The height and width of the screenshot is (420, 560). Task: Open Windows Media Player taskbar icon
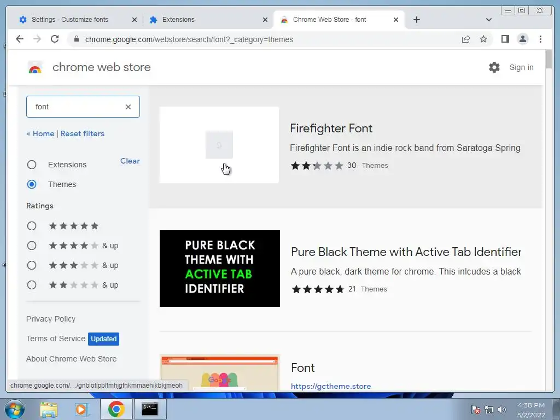[x=81, y=409]
